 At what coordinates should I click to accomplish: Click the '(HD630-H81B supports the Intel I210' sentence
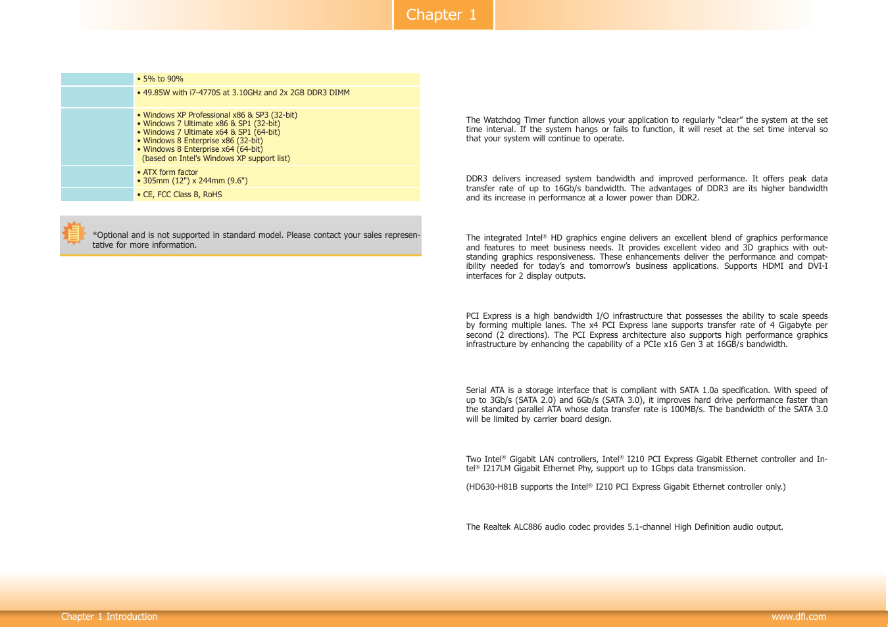tap(626, 487)
